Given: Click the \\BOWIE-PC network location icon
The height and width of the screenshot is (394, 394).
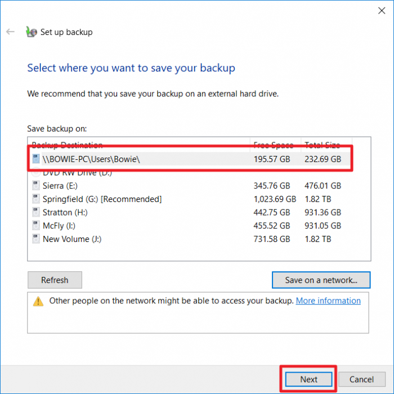Looking at the screenshot, I should [37, 159].
